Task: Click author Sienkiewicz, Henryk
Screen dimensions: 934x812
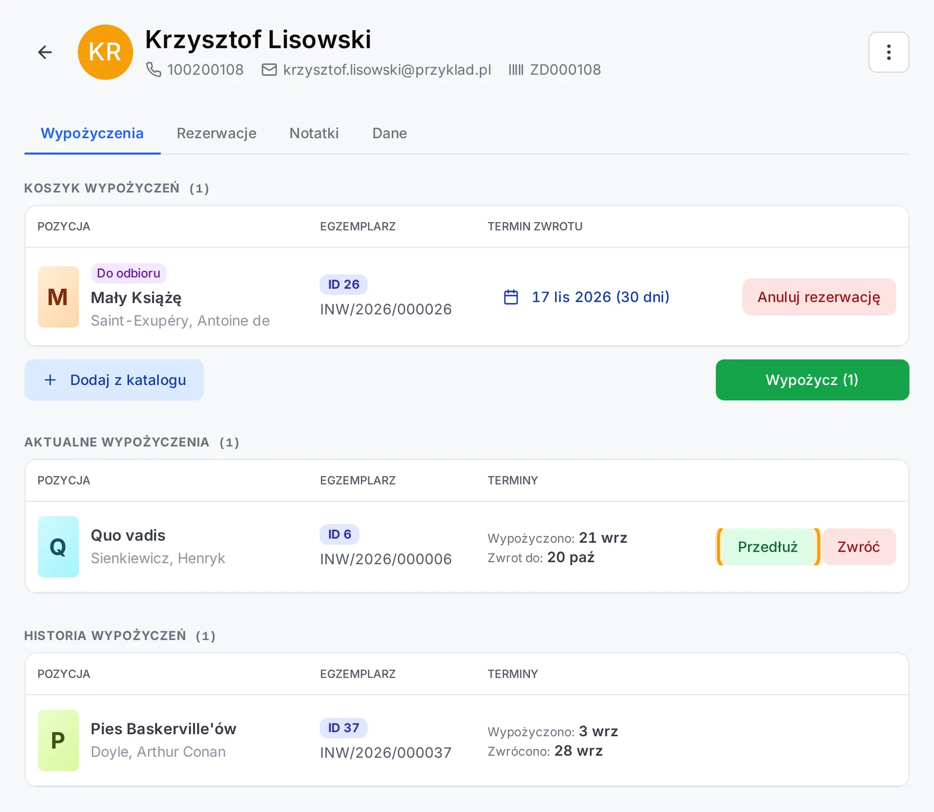Action: click(x=158, y=558)
